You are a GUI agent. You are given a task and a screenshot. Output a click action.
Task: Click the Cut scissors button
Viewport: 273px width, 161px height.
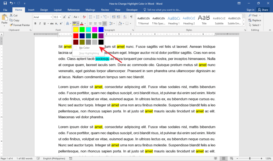(x=14, y=15)
